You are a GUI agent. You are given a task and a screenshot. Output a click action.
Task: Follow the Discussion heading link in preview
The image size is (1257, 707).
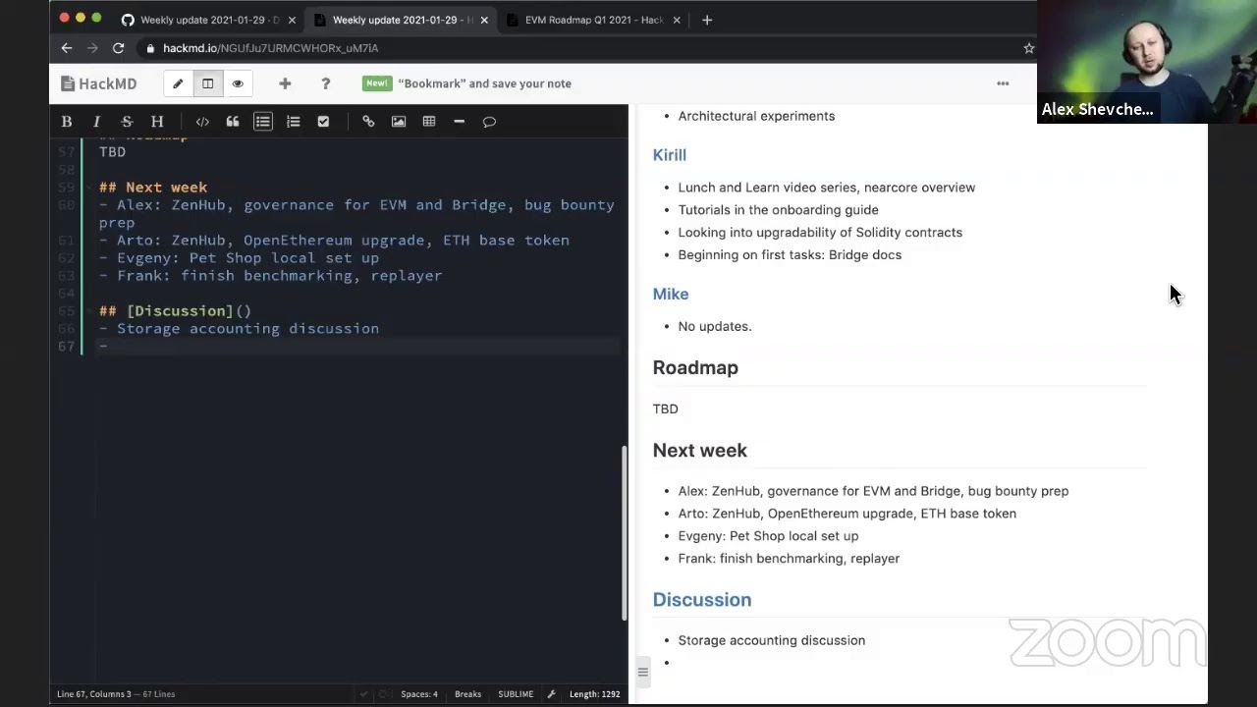(x=702, y=600)
